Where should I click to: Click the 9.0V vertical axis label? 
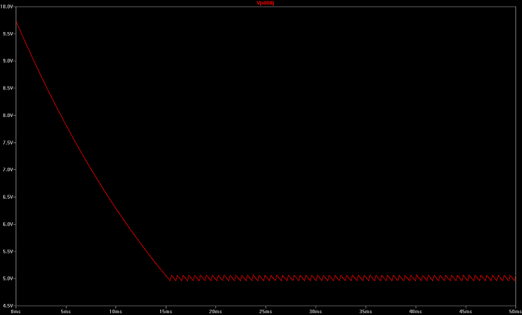coord(7,61)
